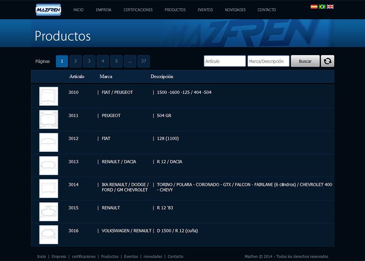
Task: Click the FIAT / PEUGEOT brand cell
Action: (118, 92)
